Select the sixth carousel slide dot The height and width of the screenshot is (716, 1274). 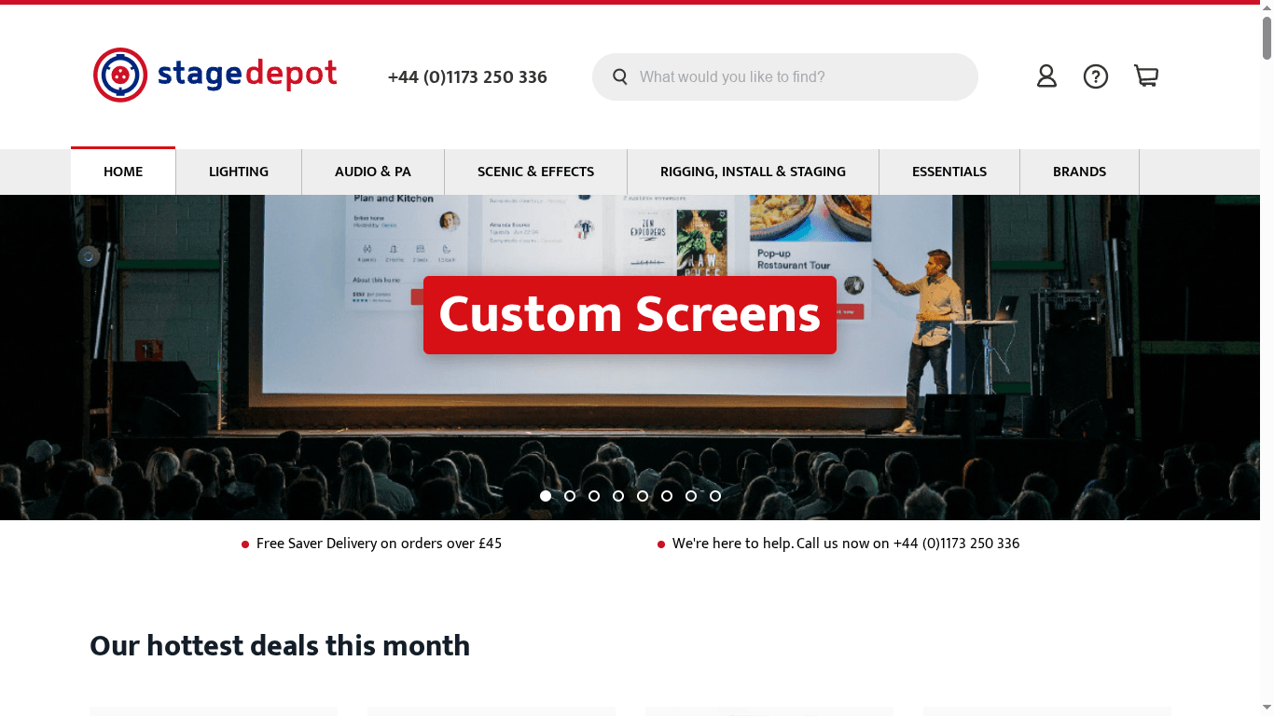coord(667,496)
